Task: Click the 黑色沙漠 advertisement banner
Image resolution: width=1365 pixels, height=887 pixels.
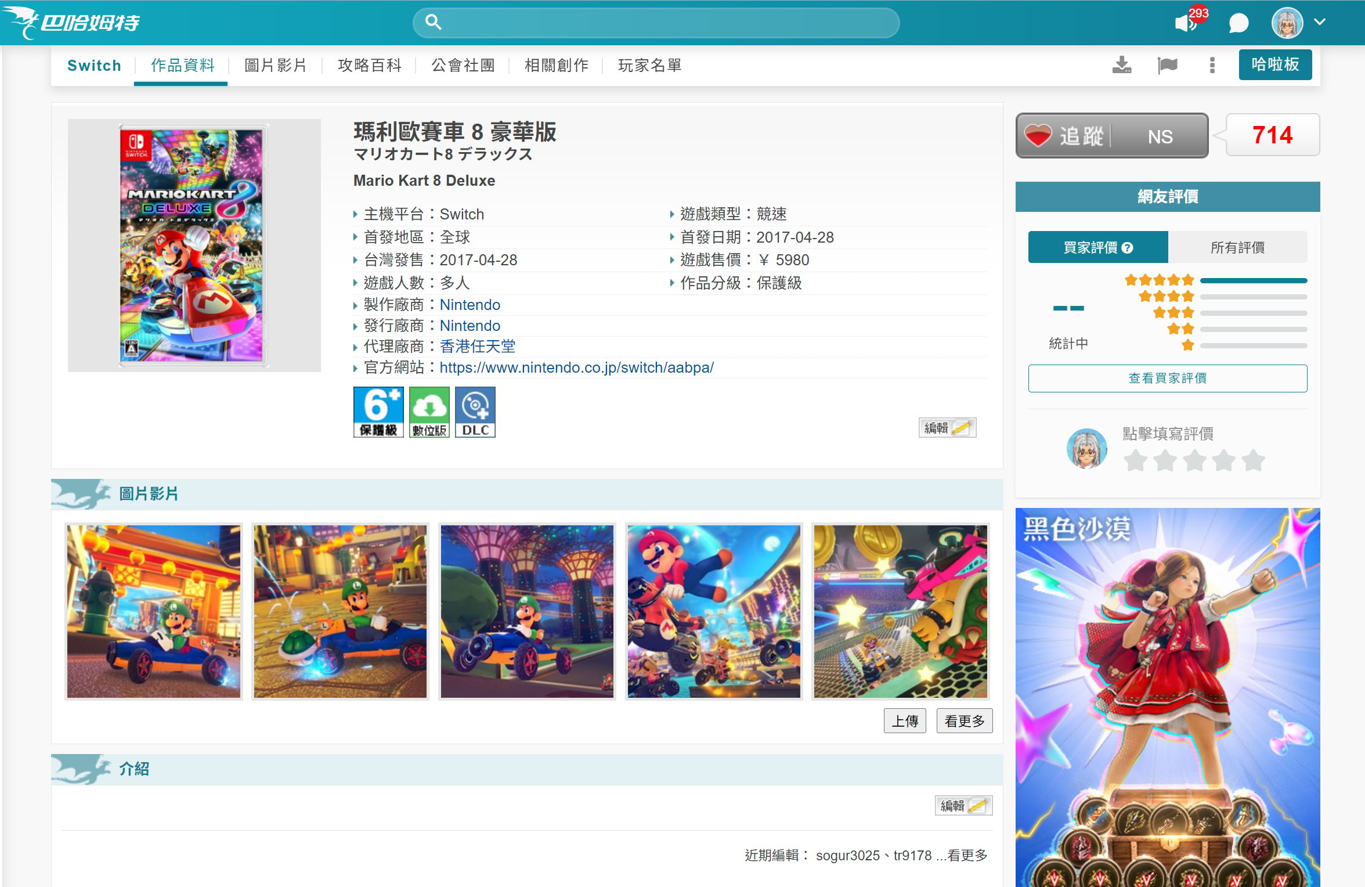Action: [x=1168, y=697]
